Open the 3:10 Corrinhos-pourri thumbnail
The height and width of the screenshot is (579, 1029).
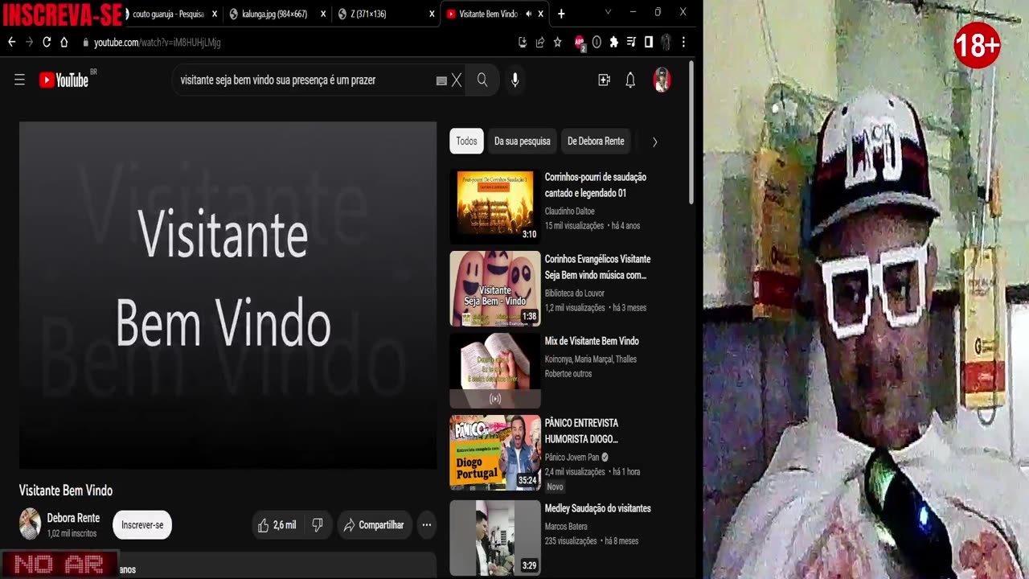coord(495,205)
